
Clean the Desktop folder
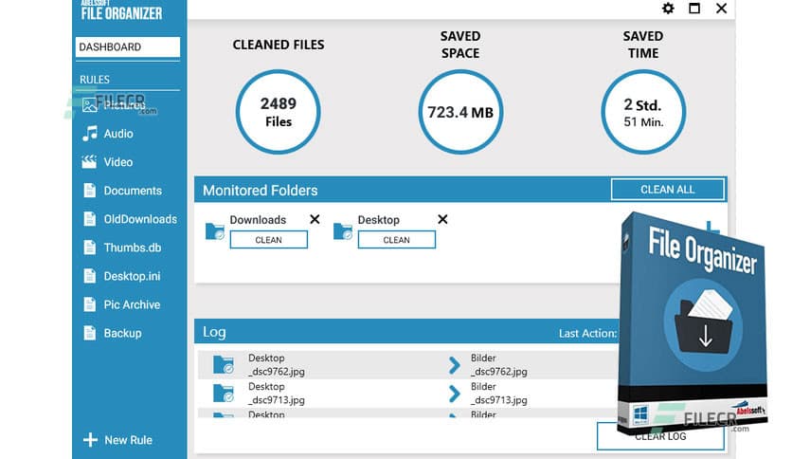397,240
